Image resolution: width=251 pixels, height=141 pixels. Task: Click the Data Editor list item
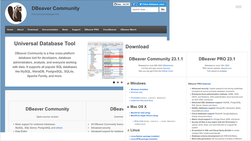[x=21, y=131]
